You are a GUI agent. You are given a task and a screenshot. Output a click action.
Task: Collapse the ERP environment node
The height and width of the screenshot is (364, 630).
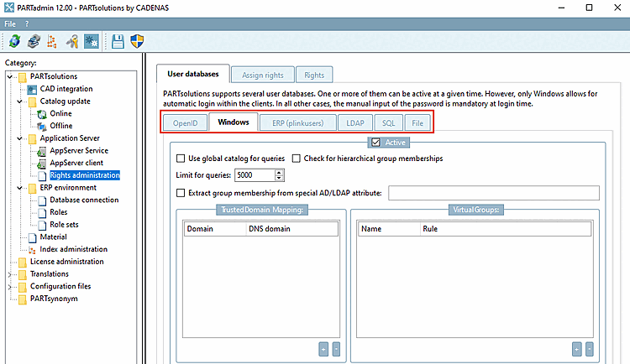(x=19, y=188)
